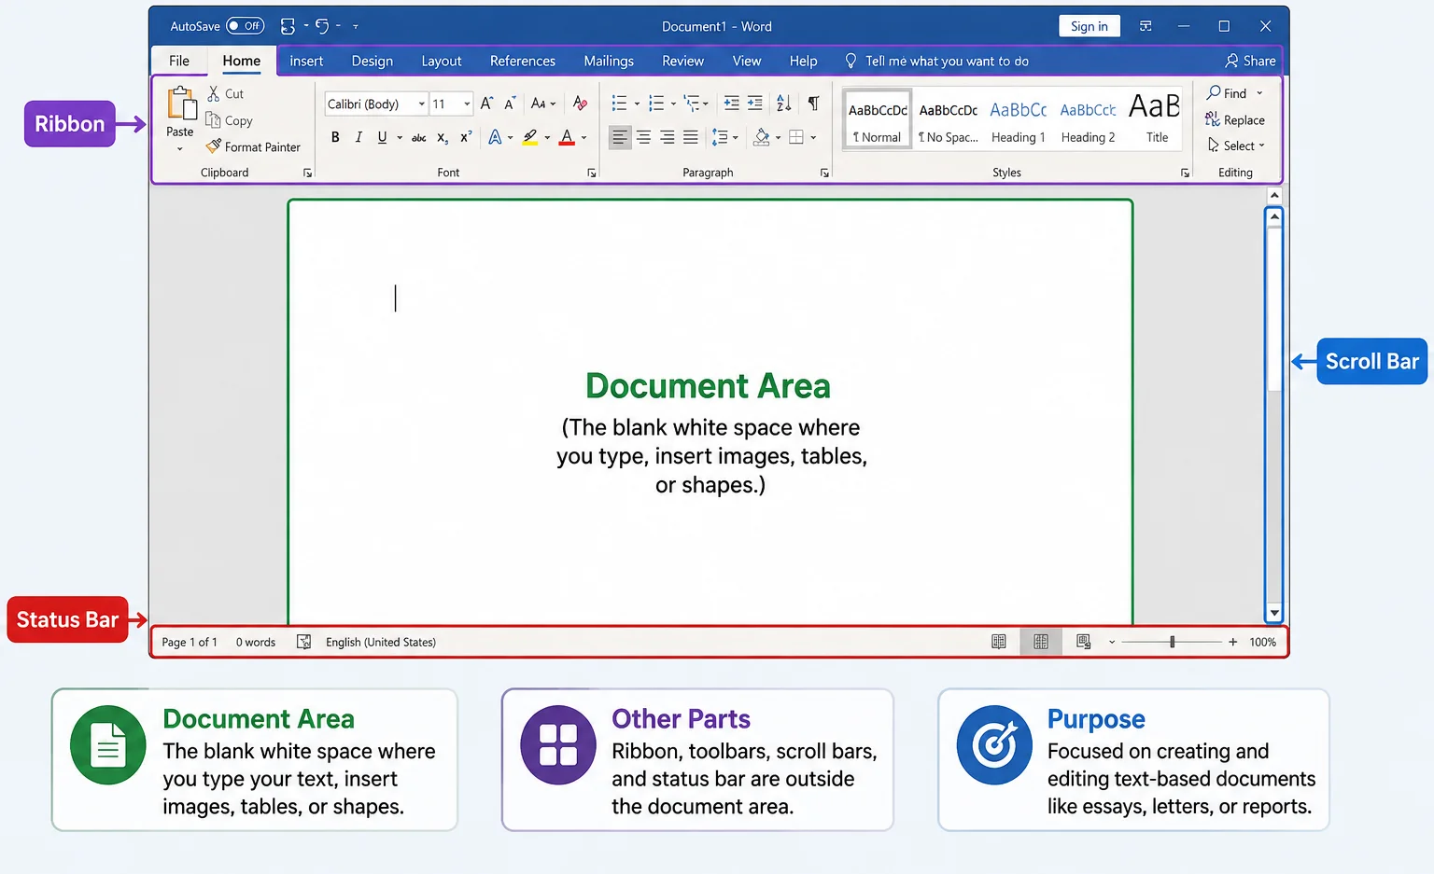Viewport: 1434px width, 874px height.
Task: Sort the selection alphabetically
Action: [x=784, y=104]
